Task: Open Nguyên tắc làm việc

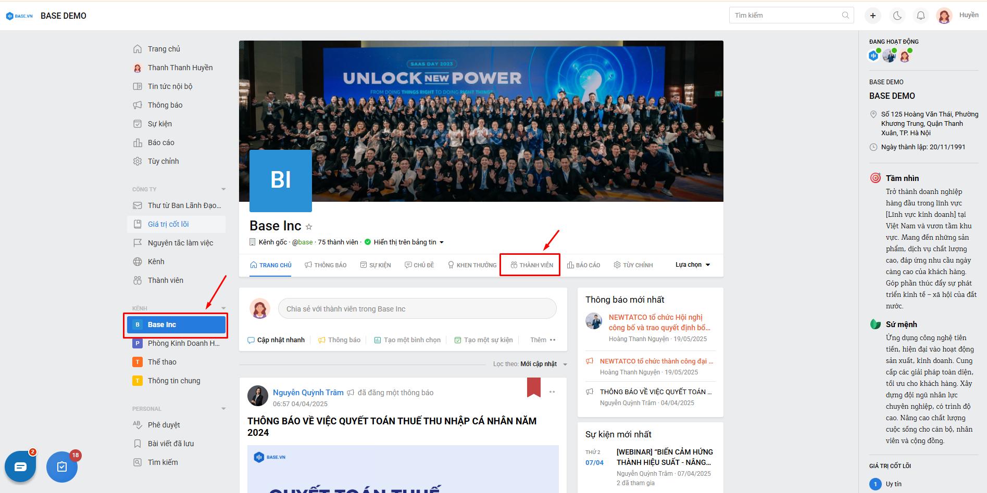Action: pyautogui.click(x=180, y=243)
